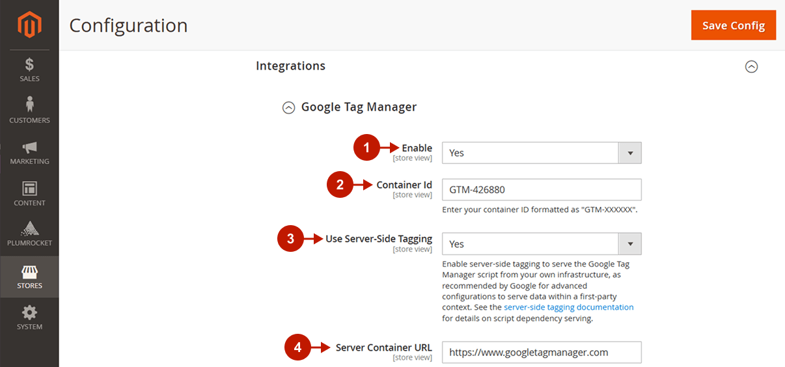Click the Save Config button
The height and width of the screenshot is (367, 785).
pyautogui.click(x=734, y=25)
